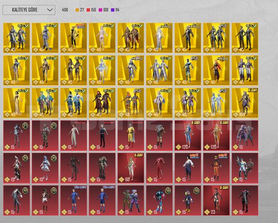Select the level 21 camouflage soldier outfit
278x223 pixels.
click(45, 136)
